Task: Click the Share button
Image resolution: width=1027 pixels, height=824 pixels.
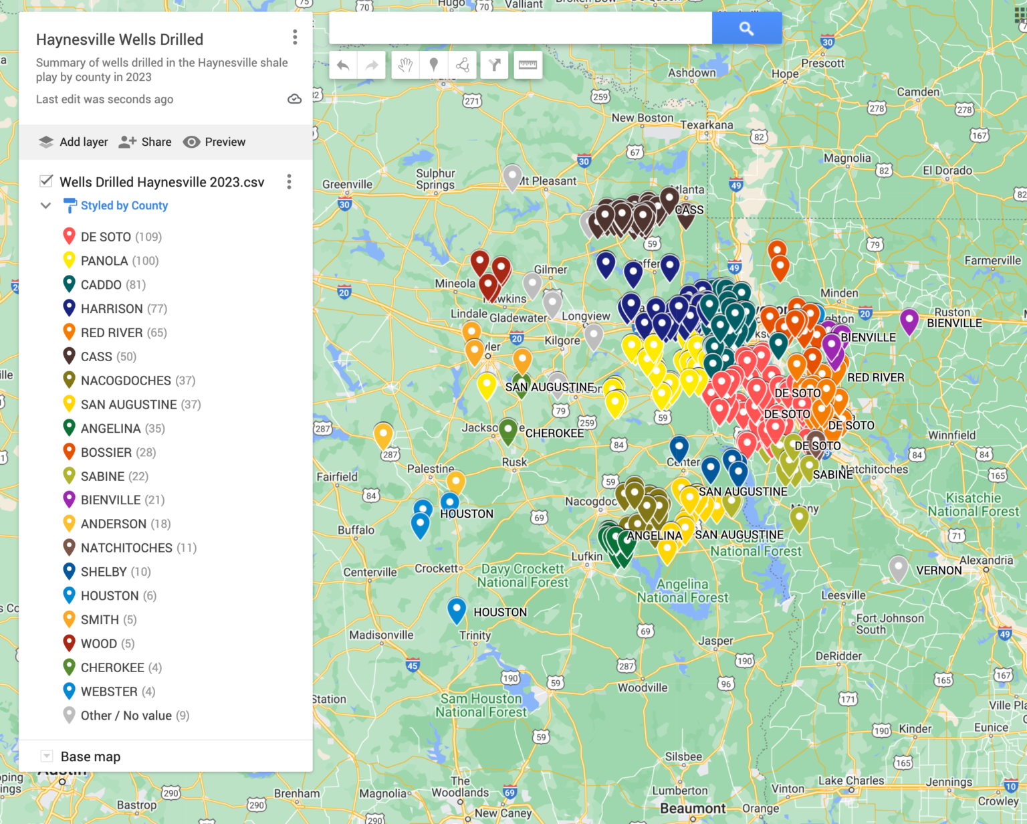Action: tap(144, 142)
